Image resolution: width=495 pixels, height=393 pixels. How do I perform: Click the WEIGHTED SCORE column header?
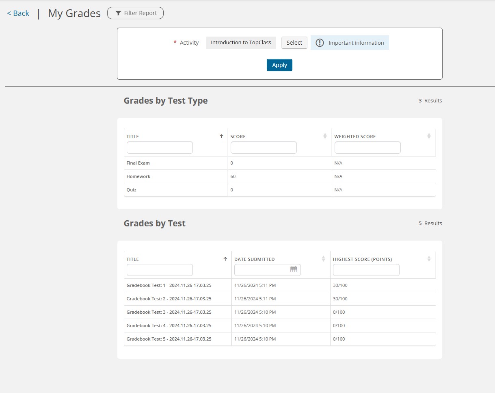click(x=355, y=137)
